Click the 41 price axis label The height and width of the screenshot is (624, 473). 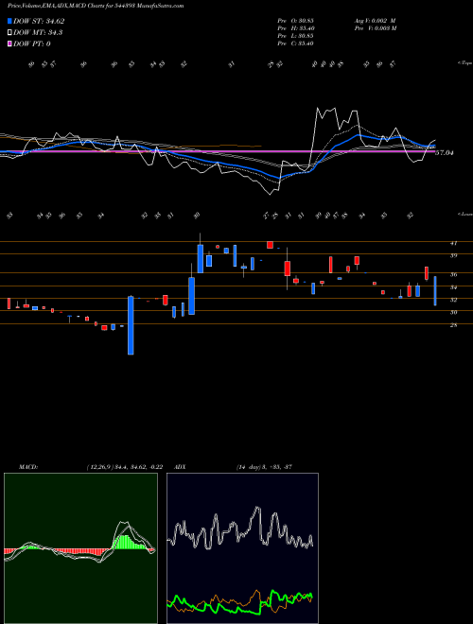(453, 243)
